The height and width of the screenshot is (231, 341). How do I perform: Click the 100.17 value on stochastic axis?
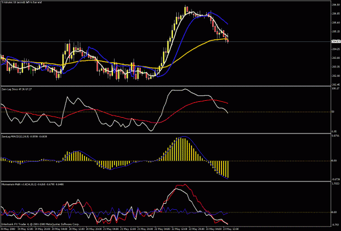(335, 88)
